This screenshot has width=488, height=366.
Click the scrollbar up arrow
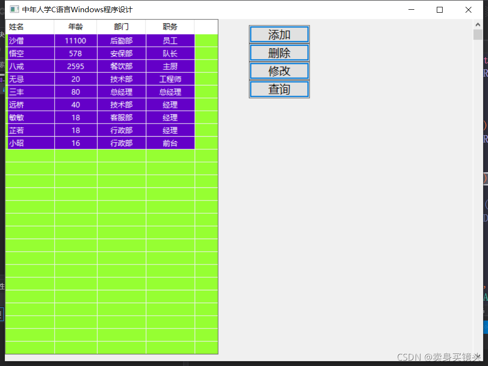478,24
